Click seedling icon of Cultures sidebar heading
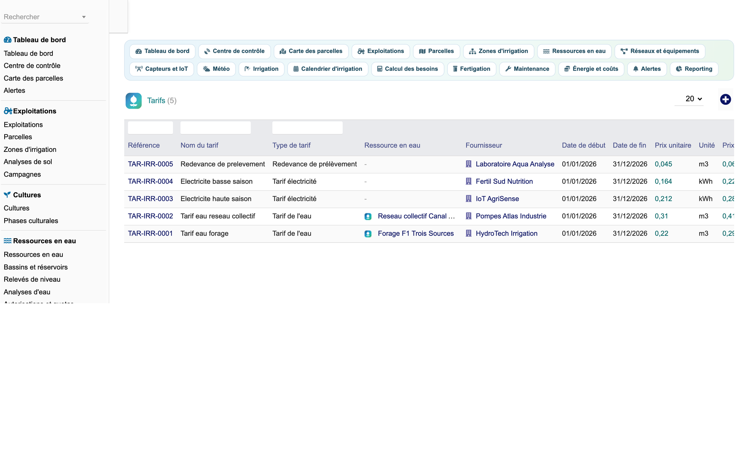The width and height of the screenshot is (750, 464). click(7, 195)
